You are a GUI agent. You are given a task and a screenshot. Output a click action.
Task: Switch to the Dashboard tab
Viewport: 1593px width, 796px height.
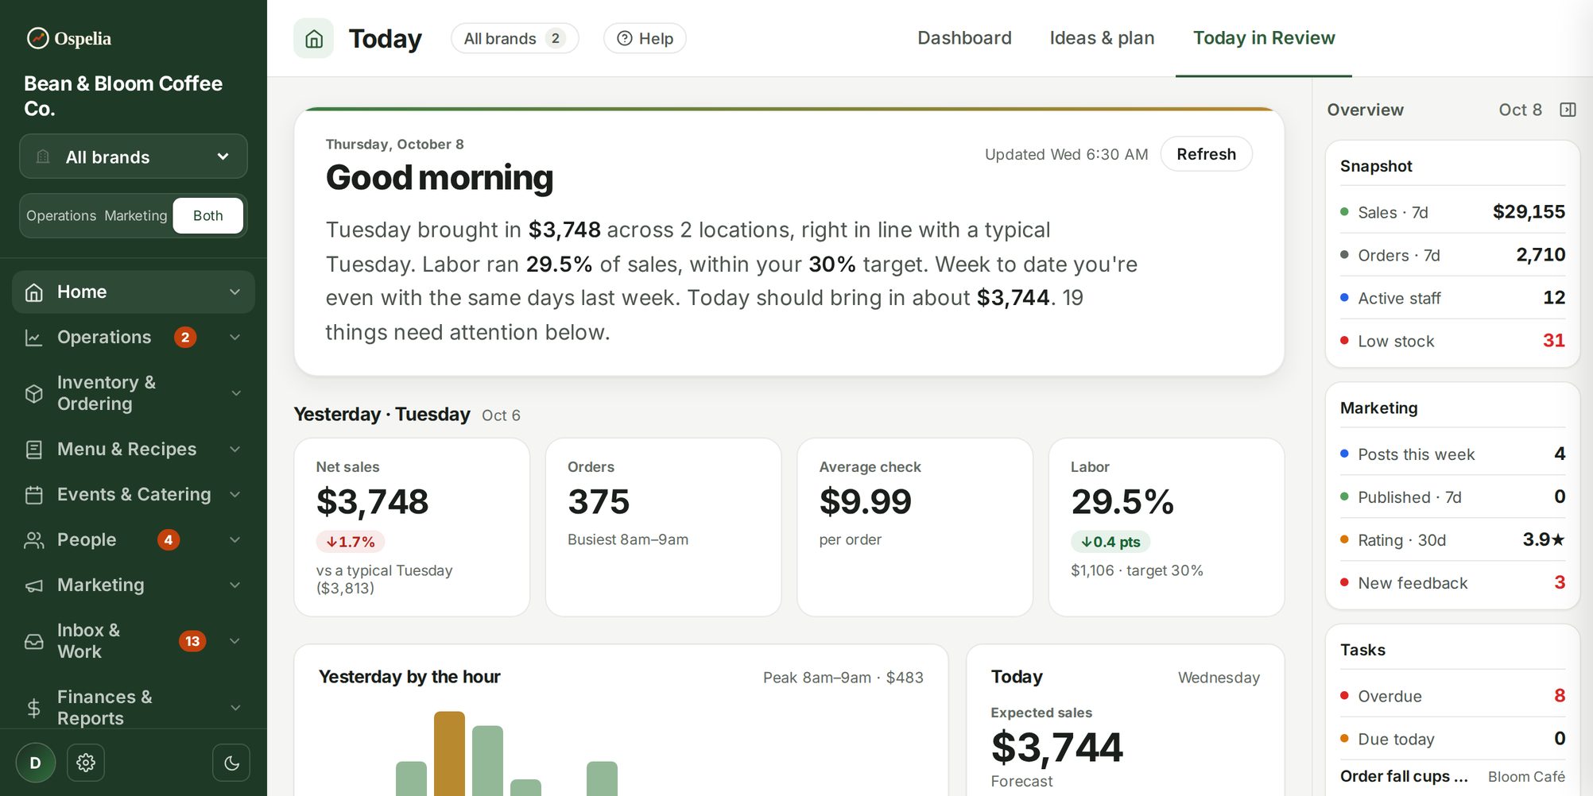pos(964,38)
